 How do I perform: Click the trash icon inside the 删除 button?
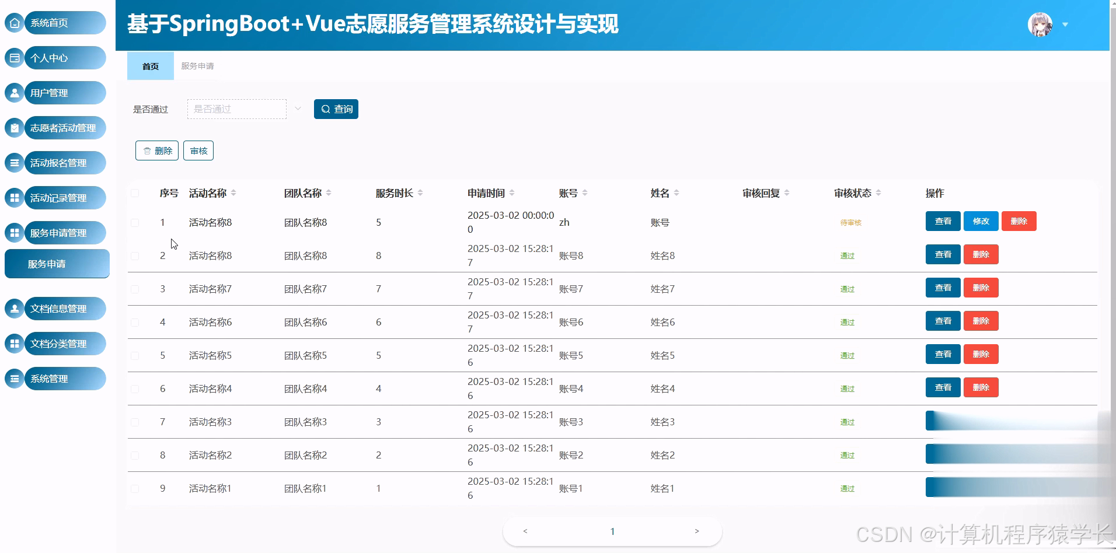(147, 150)
